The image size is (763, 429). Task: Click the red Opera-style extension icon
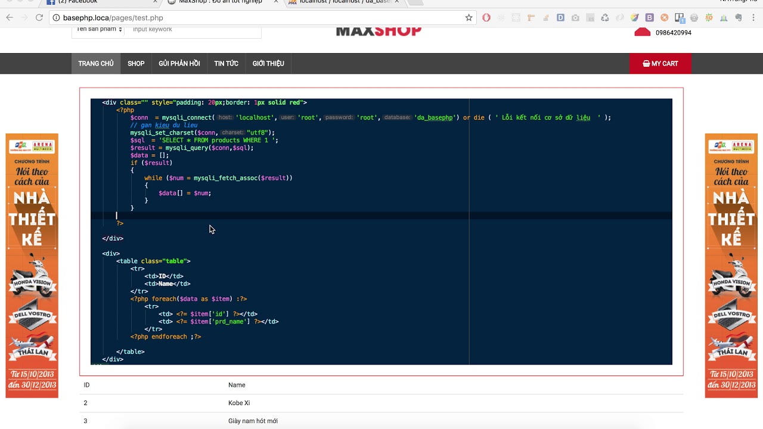pyautogui.click(x=486, y=18)
